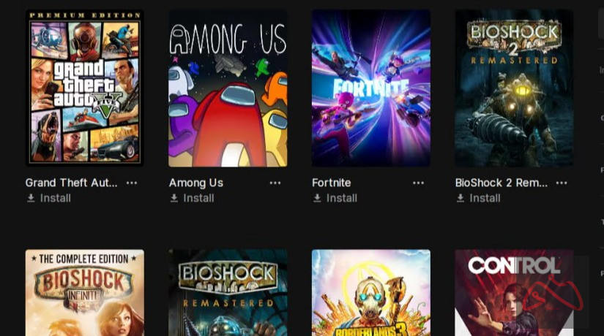Select BioShock Remastered cover thumbnail

(x=228, y=293)
